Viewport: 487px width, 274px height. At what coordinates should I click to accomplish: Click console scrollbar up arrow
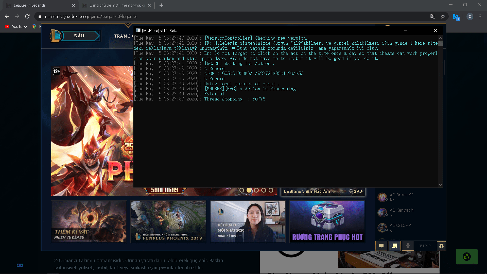pyautogui.click(x=441, y=38)
